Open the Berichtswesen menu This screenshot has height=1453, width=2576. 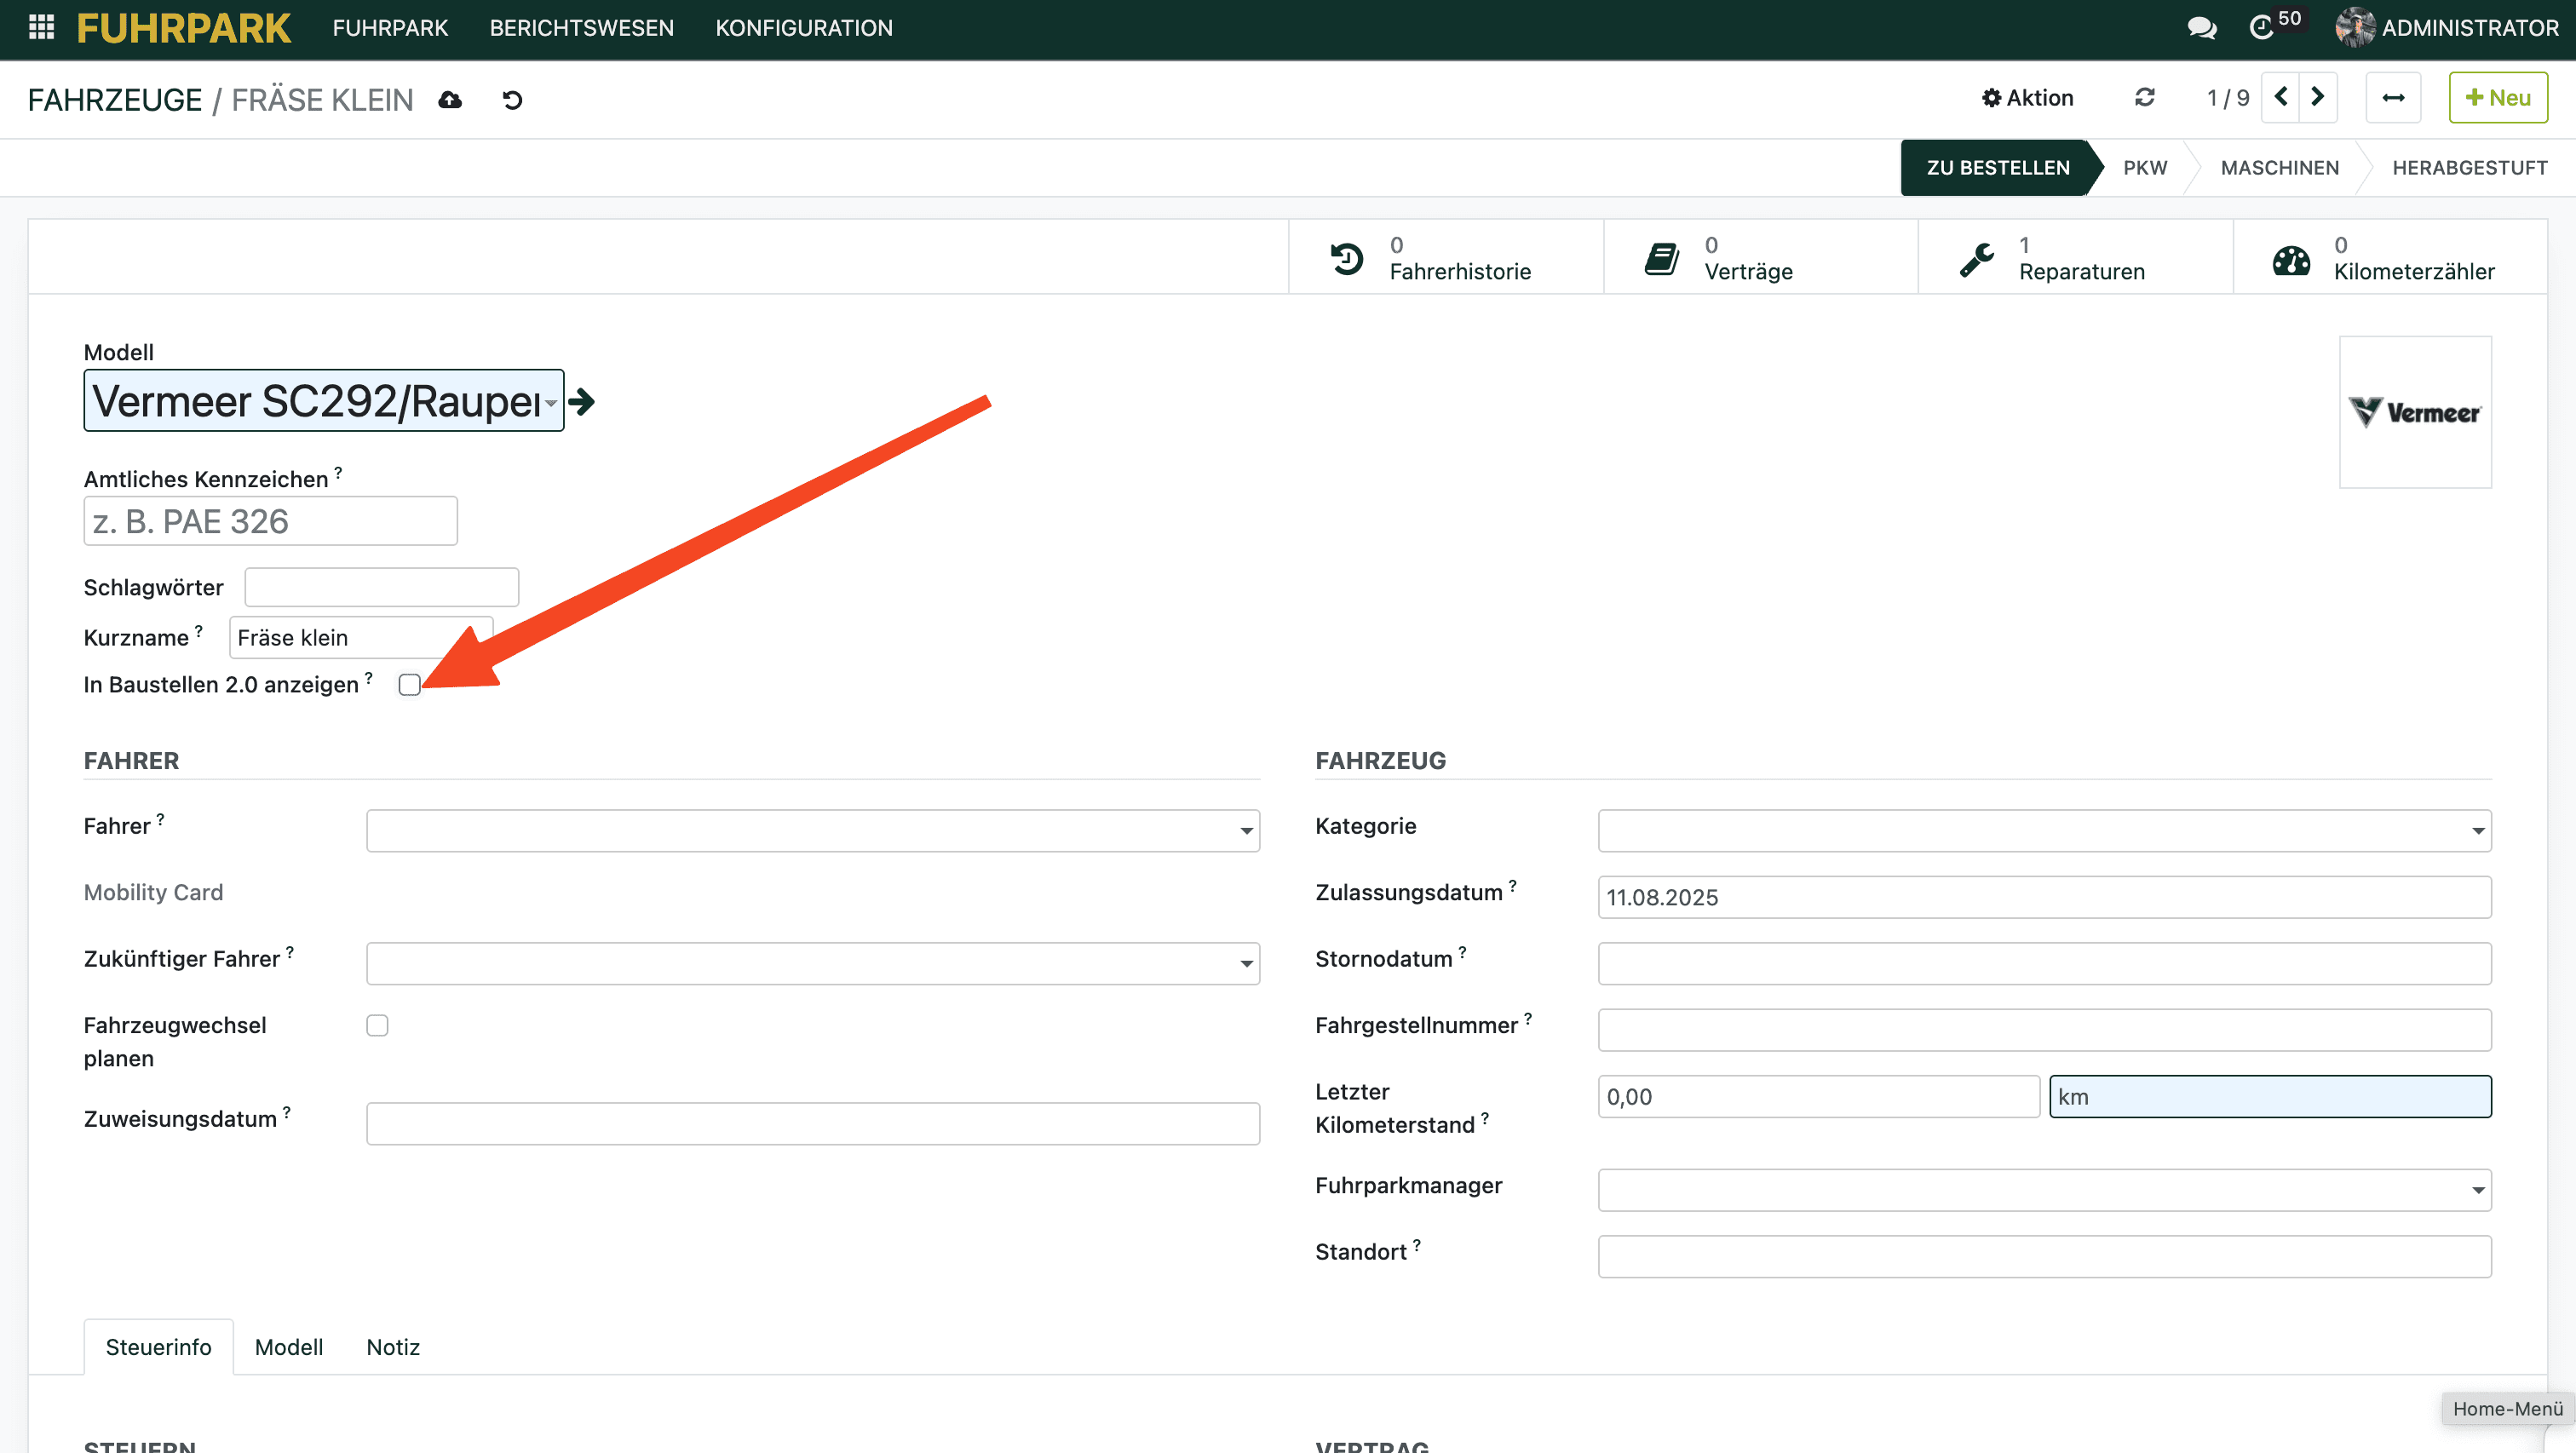[x=581, y=27]
